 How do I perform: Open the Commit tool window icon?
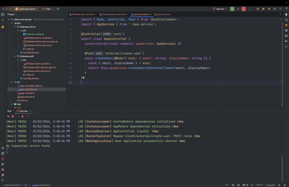pos(3,20)
